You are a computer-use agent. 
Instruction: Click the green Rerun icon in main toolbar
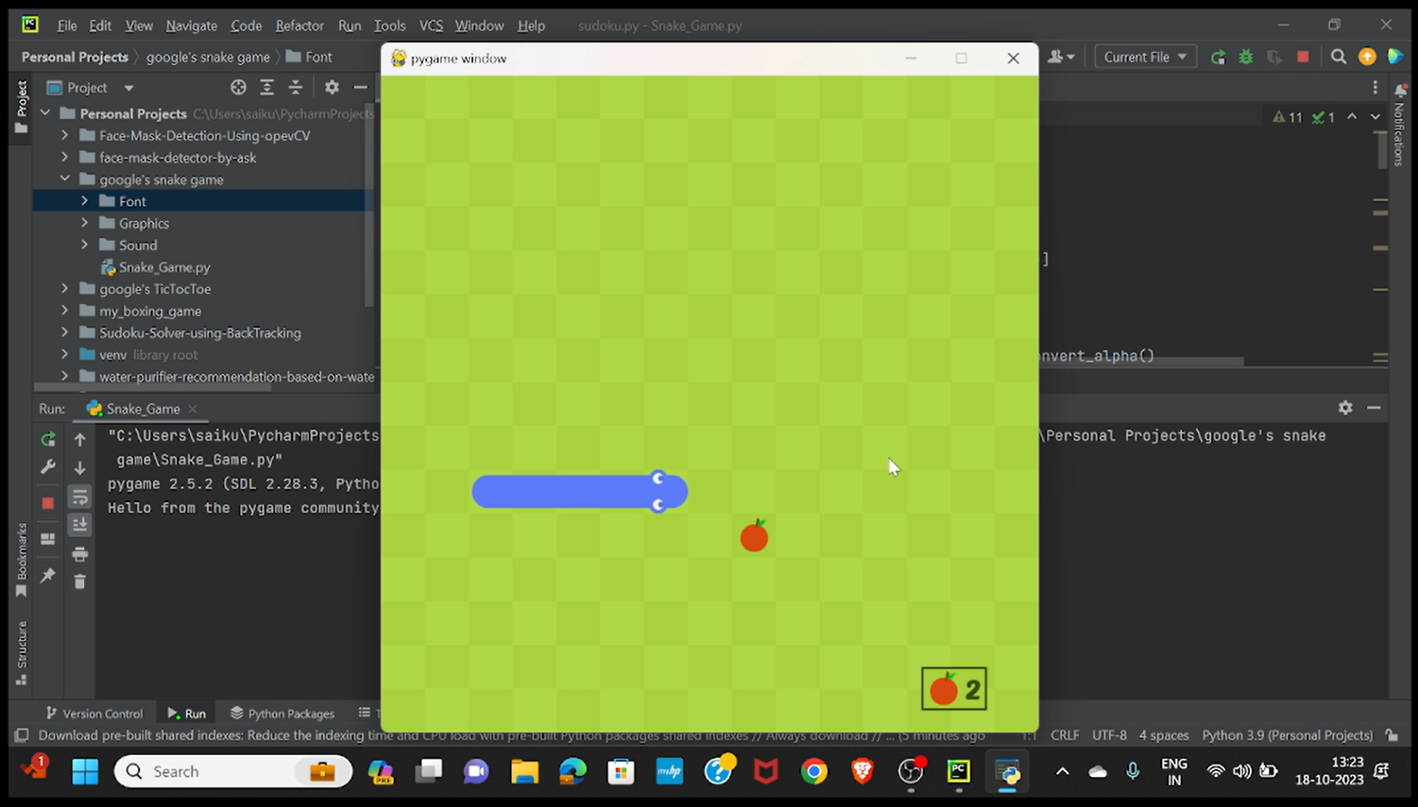(x=1218, y=58)
